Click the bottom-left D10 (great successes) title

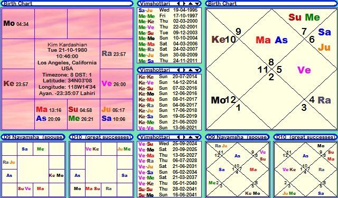[101, 137]
